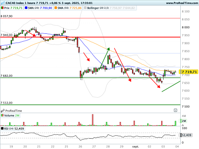The width and height of the screenshot is (199, 149).
Task: Click the 7 512,00 support level label
Action: pyautogui.click(x=6, y=103)
